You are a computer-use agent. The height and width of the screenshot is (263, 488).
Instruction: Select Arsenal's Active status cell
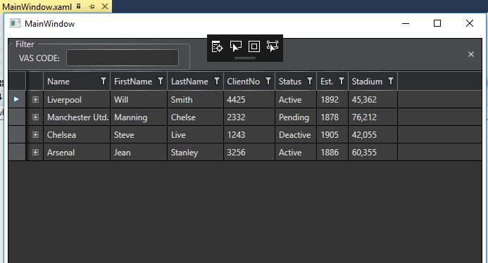click(x=296, y=153)
